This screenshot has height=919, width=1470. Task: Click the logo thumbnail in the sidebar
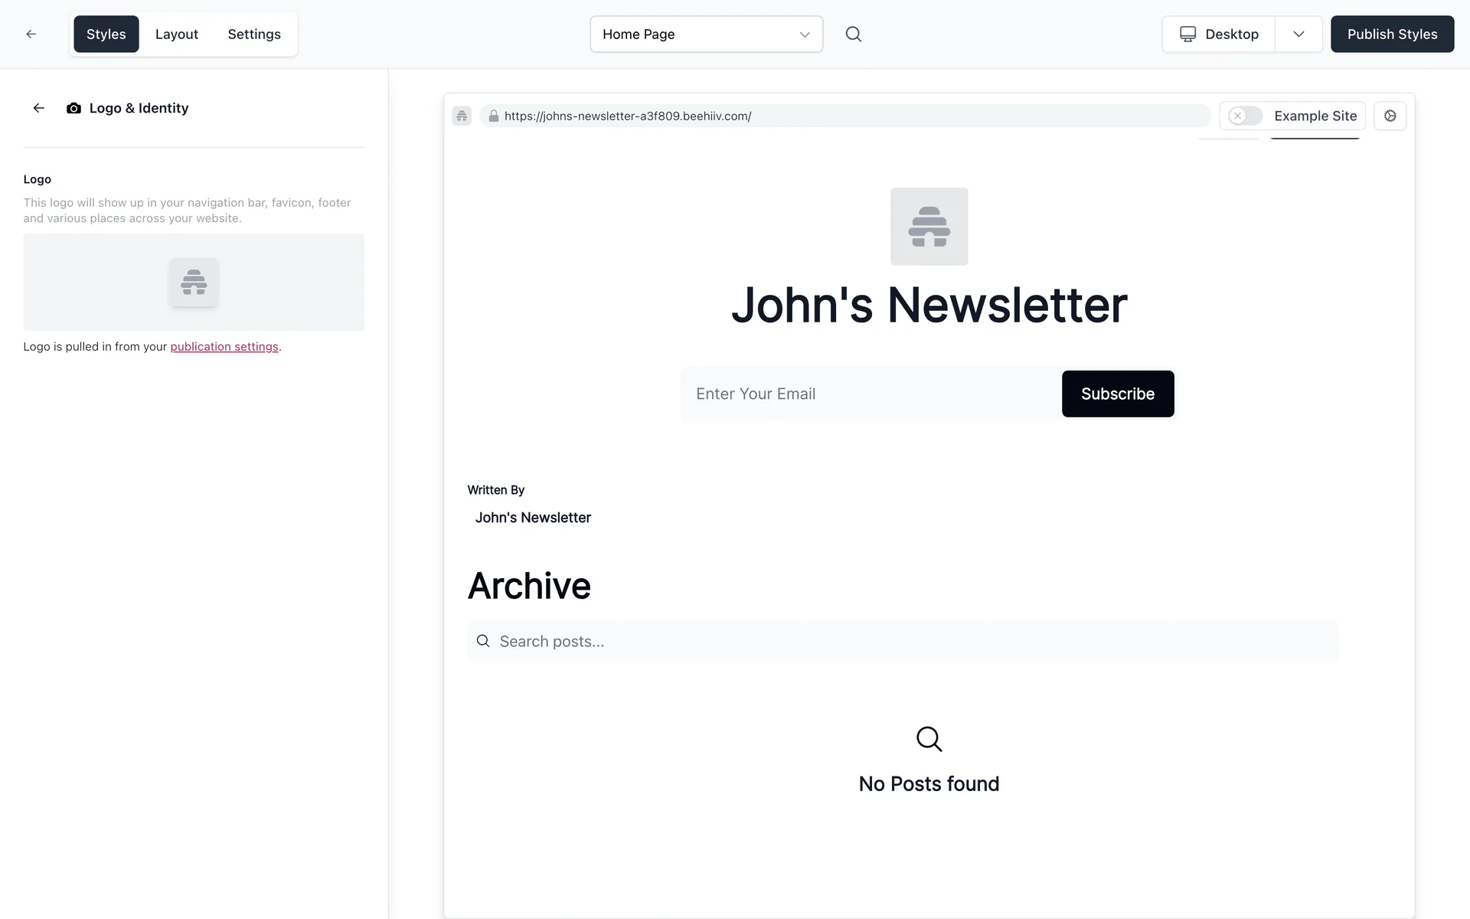pos(194,282)
